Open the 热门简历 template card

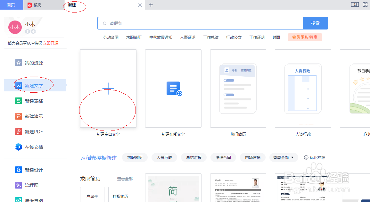[238, 88]
